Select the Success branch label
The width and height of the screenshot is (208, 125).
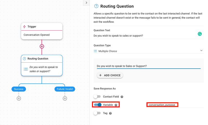pyautogui.click(x=19, y=89)
